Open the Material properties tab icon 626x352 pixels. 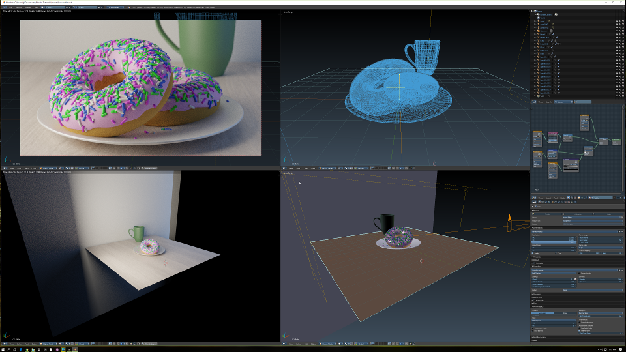[565, 202]
